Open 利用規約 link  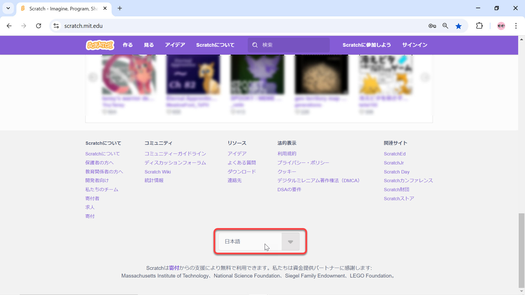287,154
